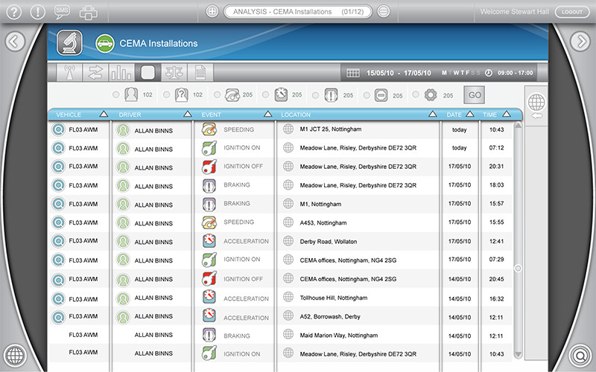Click the GO button
The image size is (596, 372).
pyautogui.click(x=475, y=95)
